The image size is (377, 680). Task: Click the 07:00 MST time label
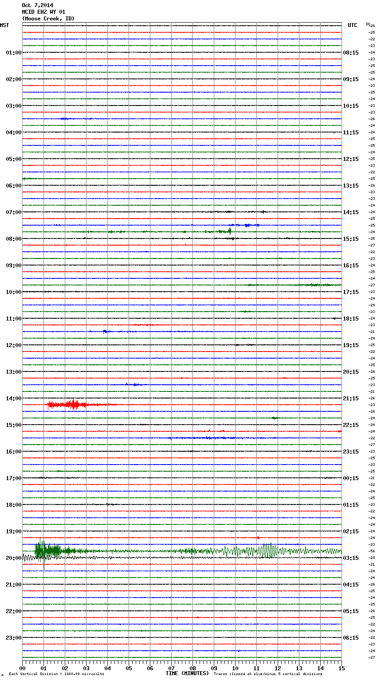pyautogui.click(x=13, y=212)
